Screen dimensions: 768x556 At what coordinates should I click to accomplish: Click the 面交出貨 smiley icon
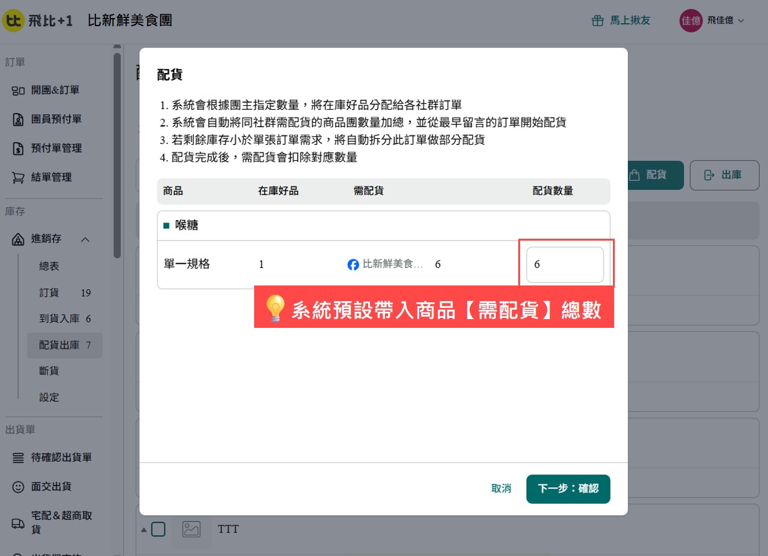tap(19, 486)
